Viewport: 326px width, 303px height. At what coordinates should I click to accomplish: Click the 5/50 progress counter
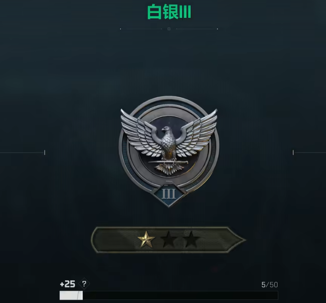270,285
